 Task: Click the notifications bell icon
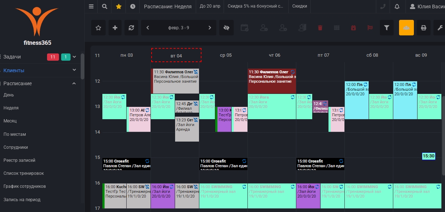[x=397, y=7]
